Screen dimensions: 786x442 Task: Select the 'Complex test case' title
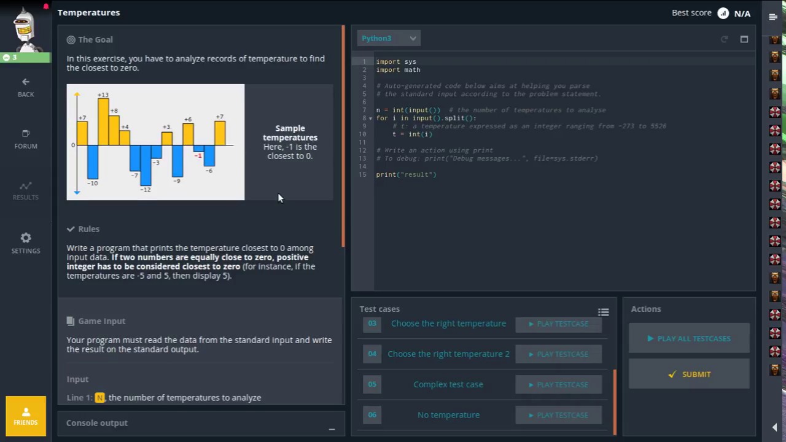point(448,384)
